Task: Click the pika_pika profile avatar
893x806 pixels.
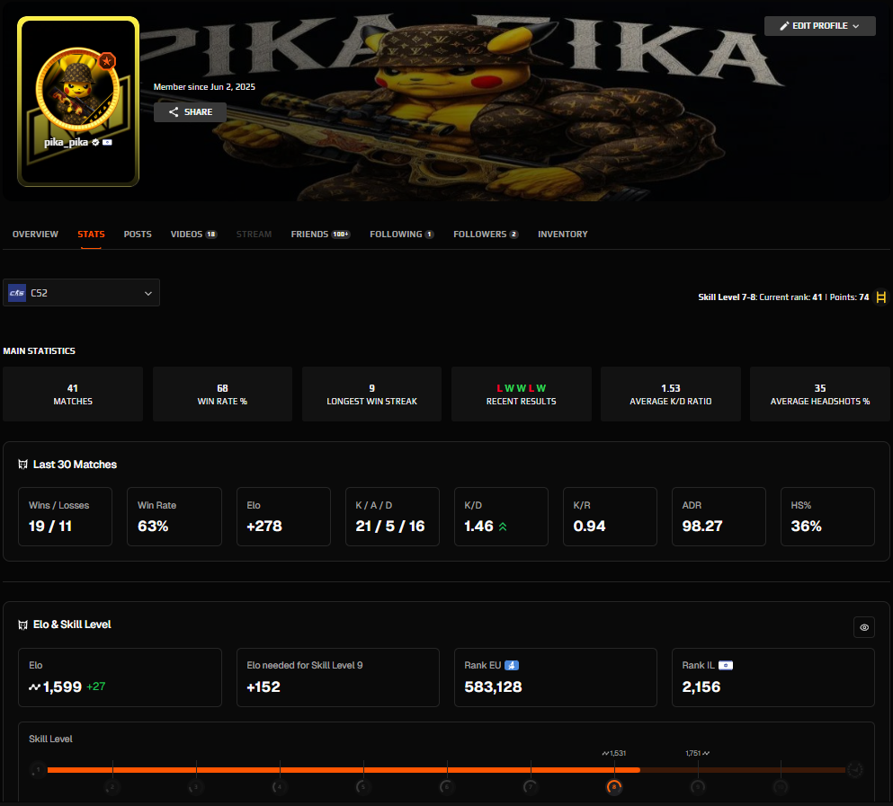Action: coord(77,89)
